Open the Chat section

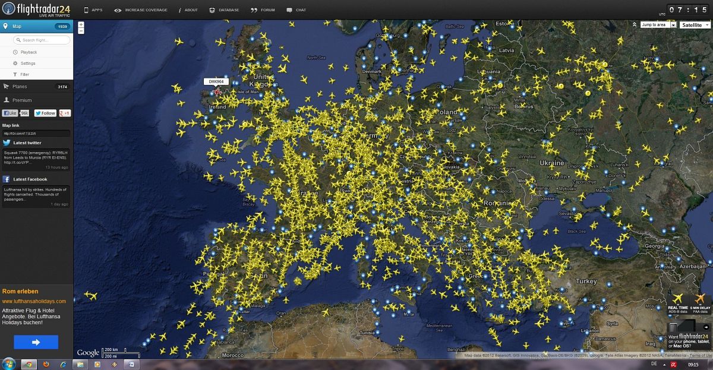tap(296, 10)
